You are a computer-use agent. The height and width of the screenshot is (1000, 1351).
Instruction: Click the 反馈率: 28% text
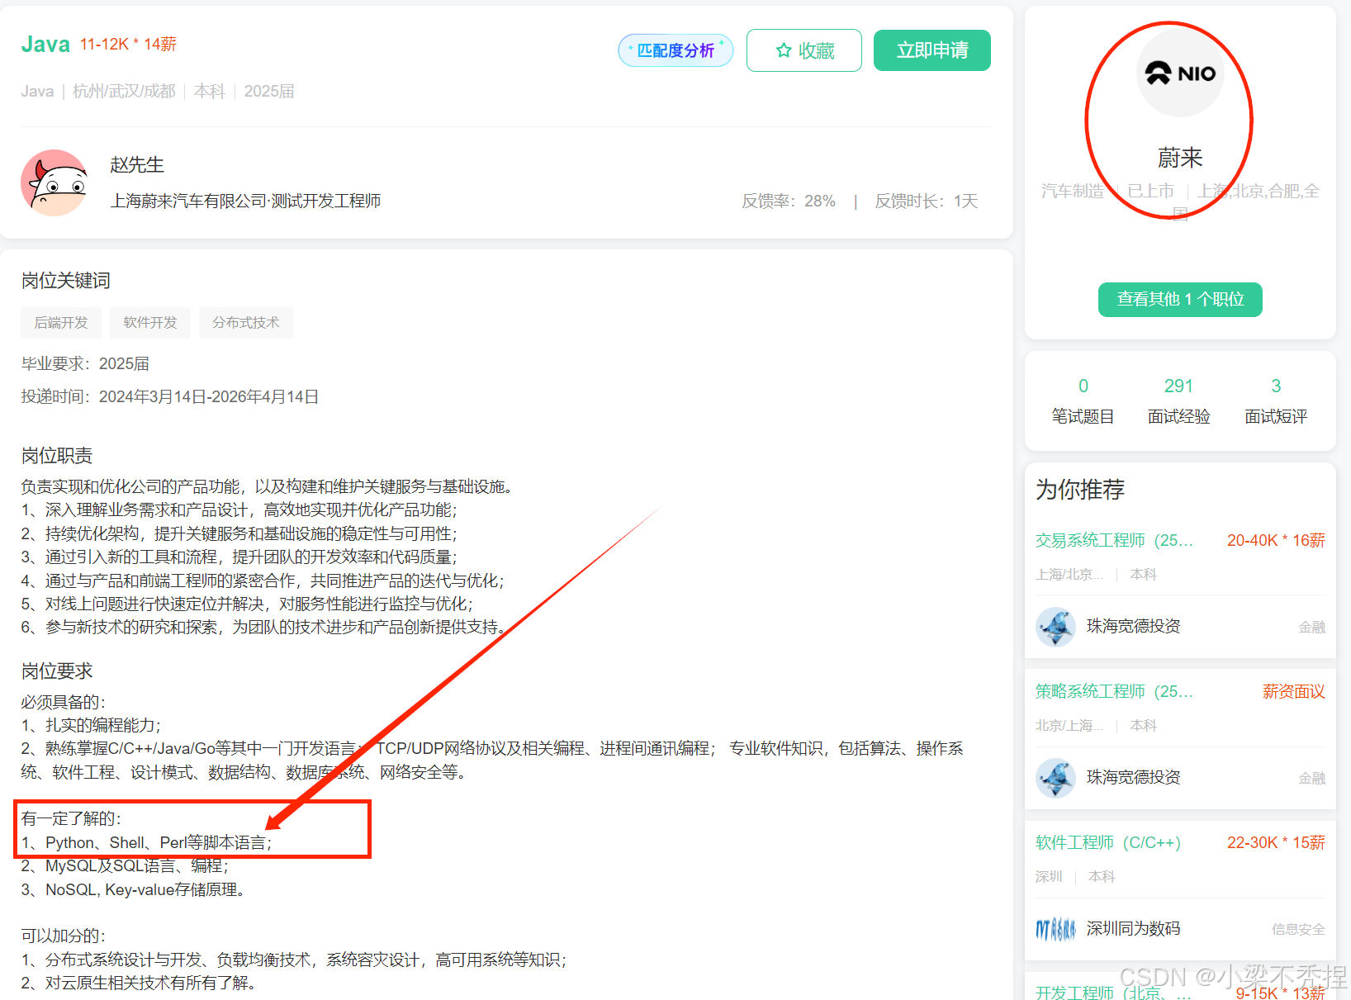tap(789, 201)
